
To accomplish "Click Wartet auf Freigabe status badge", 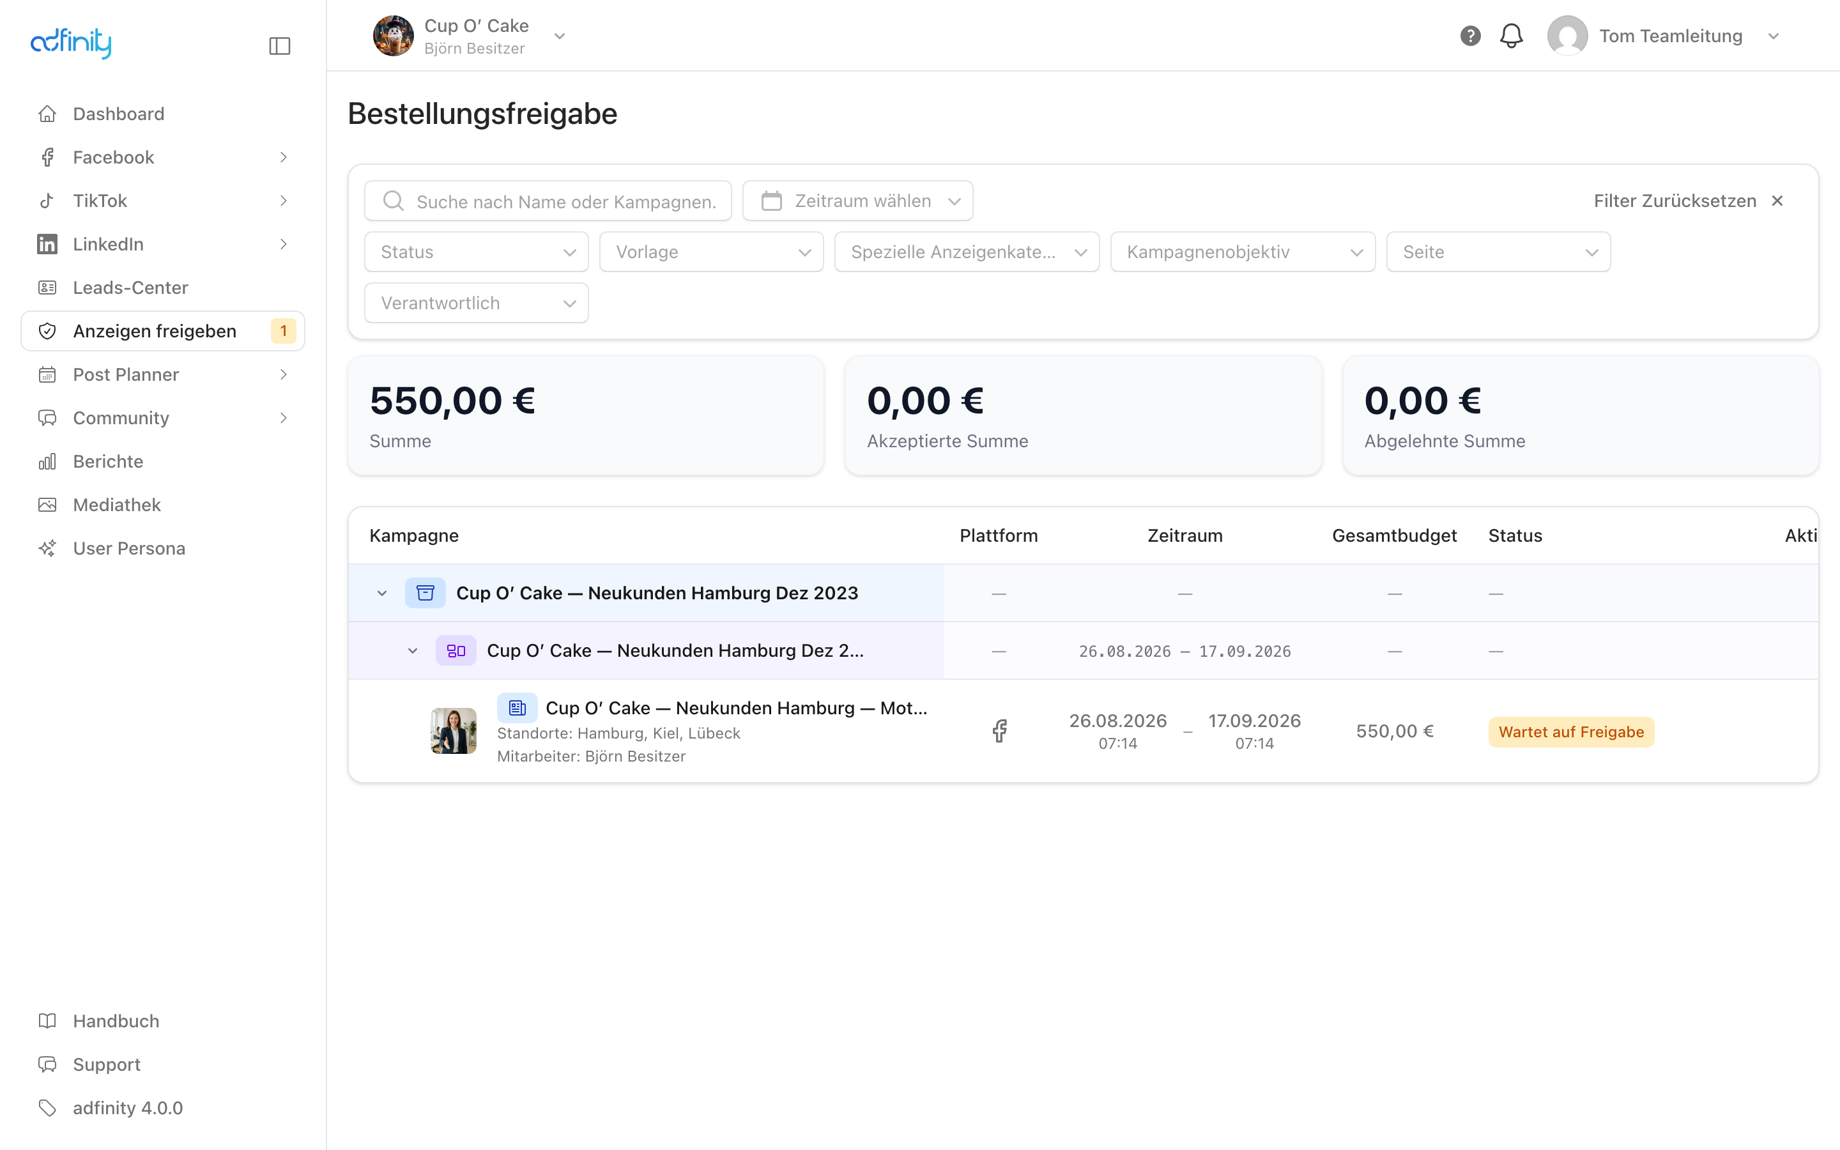I will 1571,732.
